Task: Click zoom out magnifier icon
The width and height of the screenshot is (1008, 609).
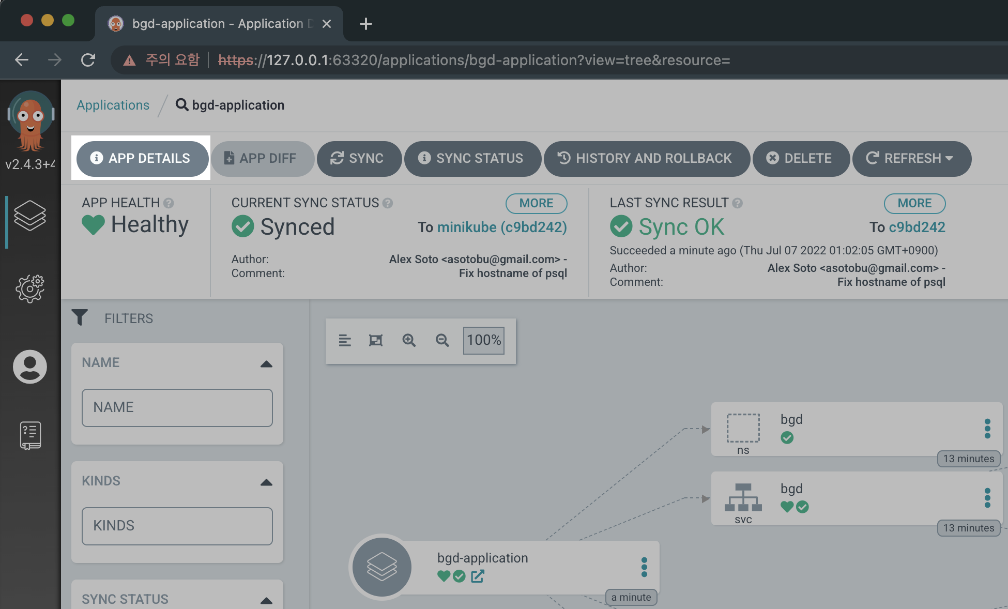Action: 442,340
